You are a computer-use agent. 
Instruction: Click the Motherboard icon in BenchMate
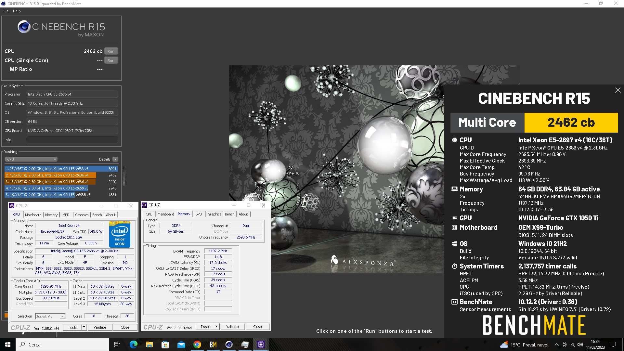454,227
